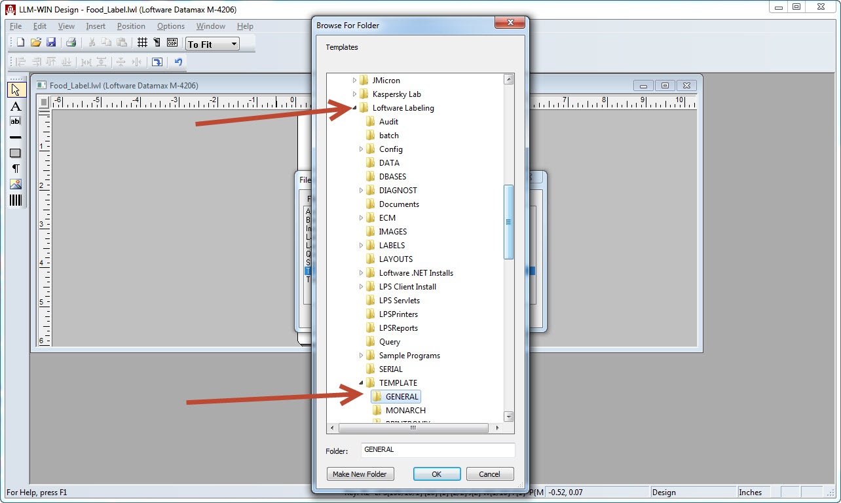
Task: Click the horizontal scrollbar in folder tree
Action: pos(413,428)
